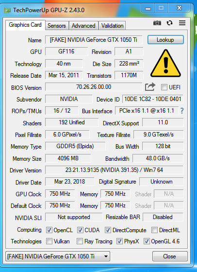Image resolution: width=197 pixels, height=272 pixels.
Task: Click the Revision field showing A1
Action: (x=129, y=51)
